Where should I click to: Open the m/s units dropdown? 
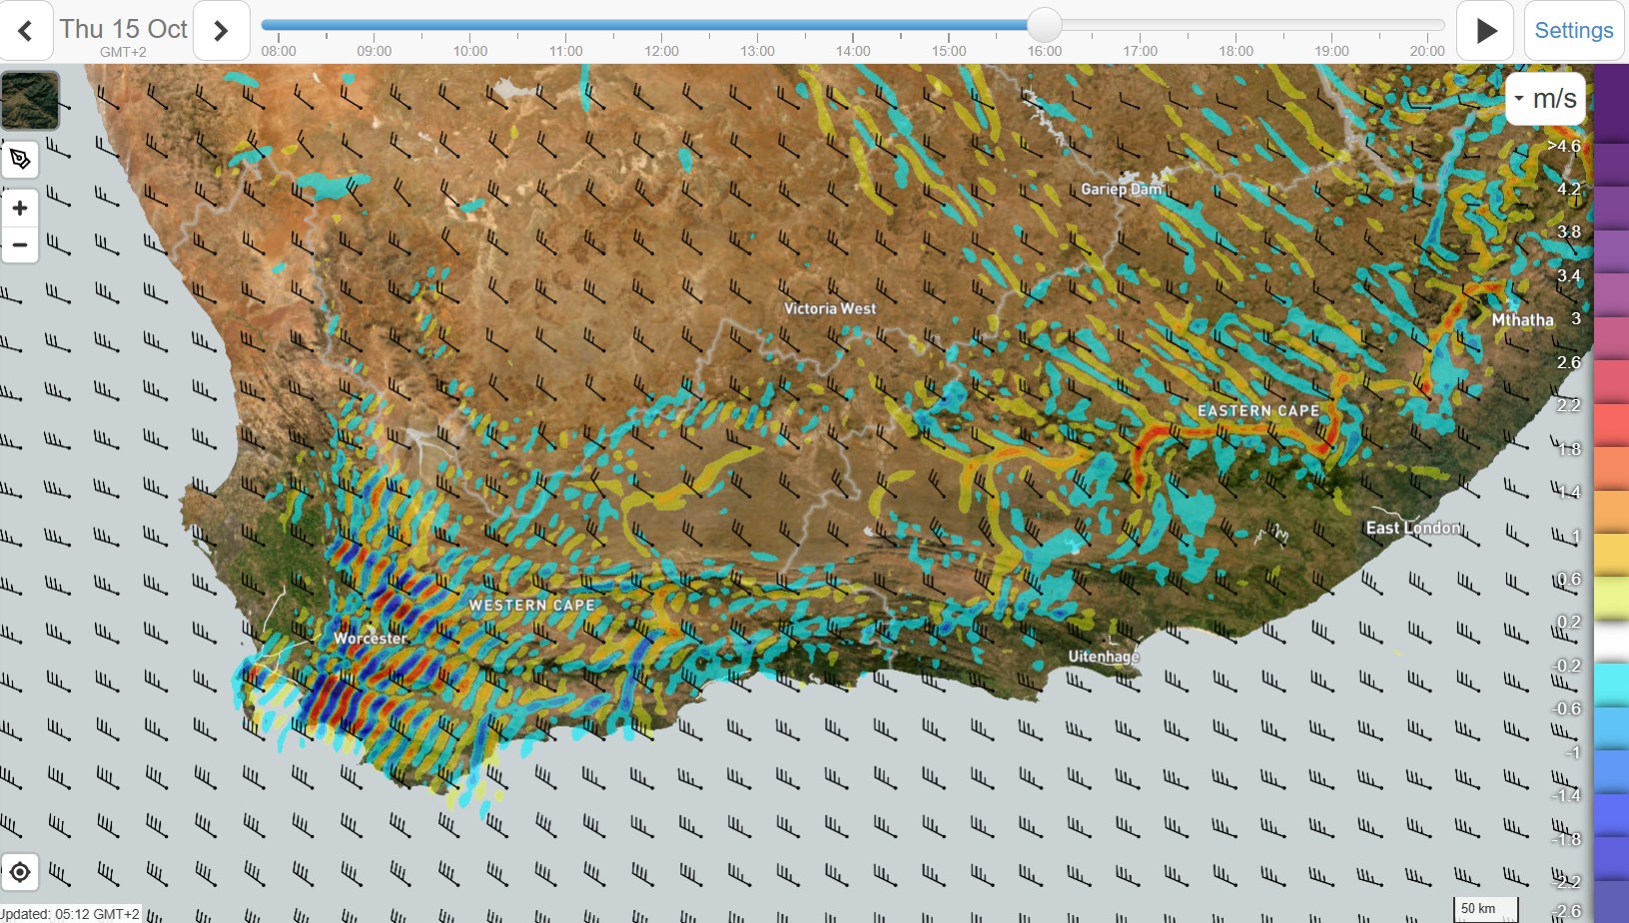click(1545, 99)
